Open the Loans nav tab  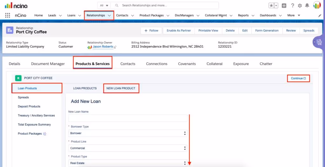point(71,15)
